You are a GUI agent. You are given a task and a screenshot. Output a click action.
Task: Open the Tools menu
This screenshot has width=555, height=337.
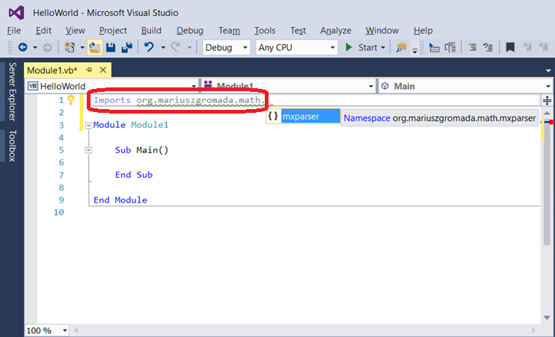[x=265, y=31]
